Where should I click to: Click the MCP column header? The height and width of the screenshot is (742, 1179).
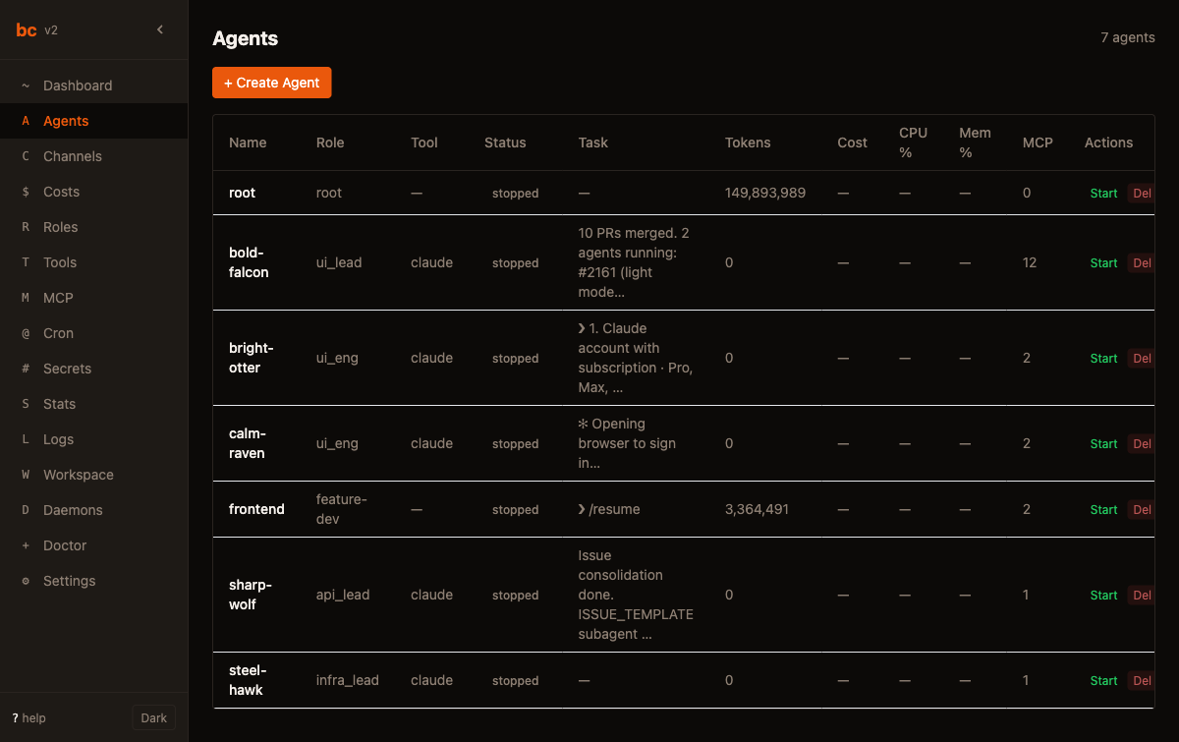[x=1038, y=143]
